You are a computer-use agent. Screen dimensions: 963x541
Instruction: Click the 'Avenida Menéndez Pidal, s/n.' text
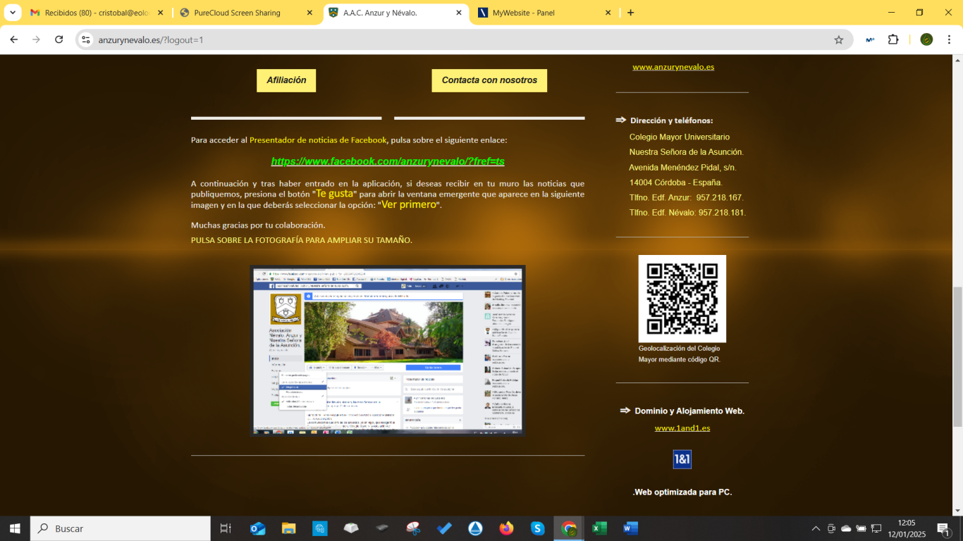[x=682, y=168]
